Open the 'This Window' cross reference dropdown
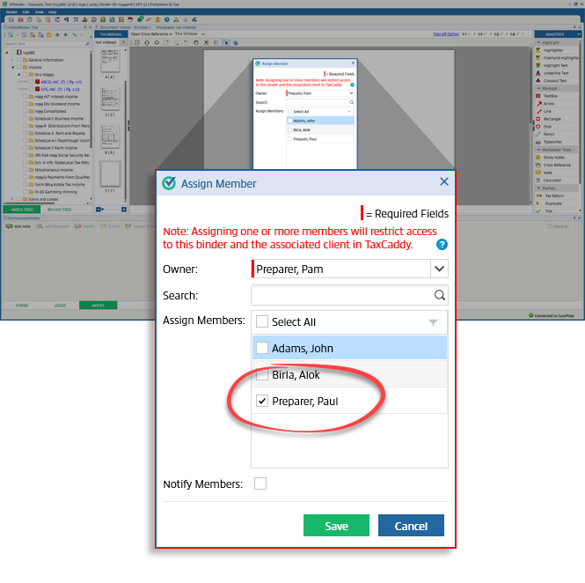 203,34
